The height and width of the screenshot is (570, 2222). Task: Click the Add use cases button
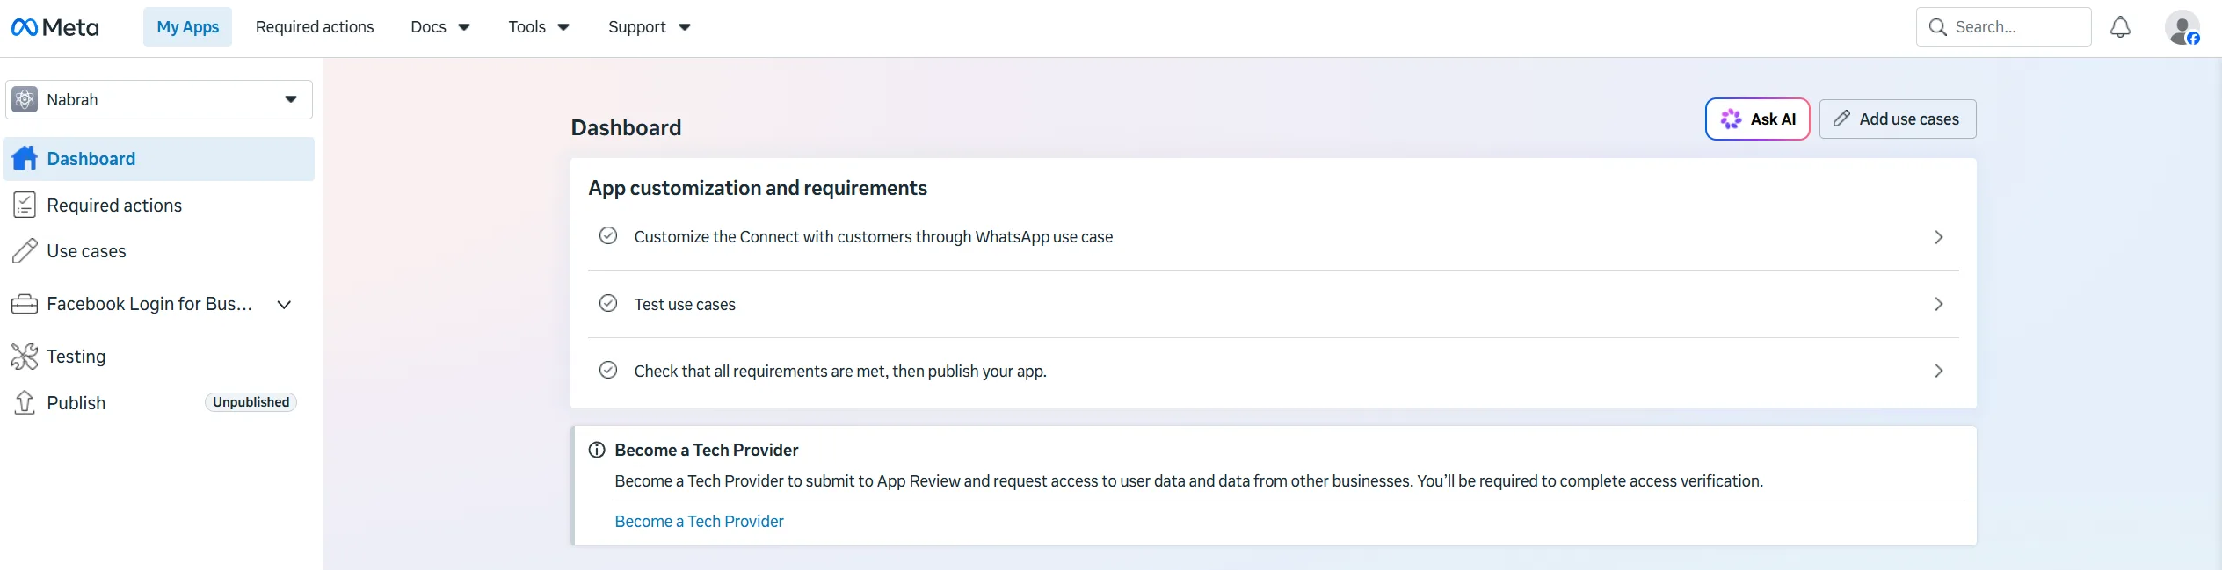(1898, 119)
